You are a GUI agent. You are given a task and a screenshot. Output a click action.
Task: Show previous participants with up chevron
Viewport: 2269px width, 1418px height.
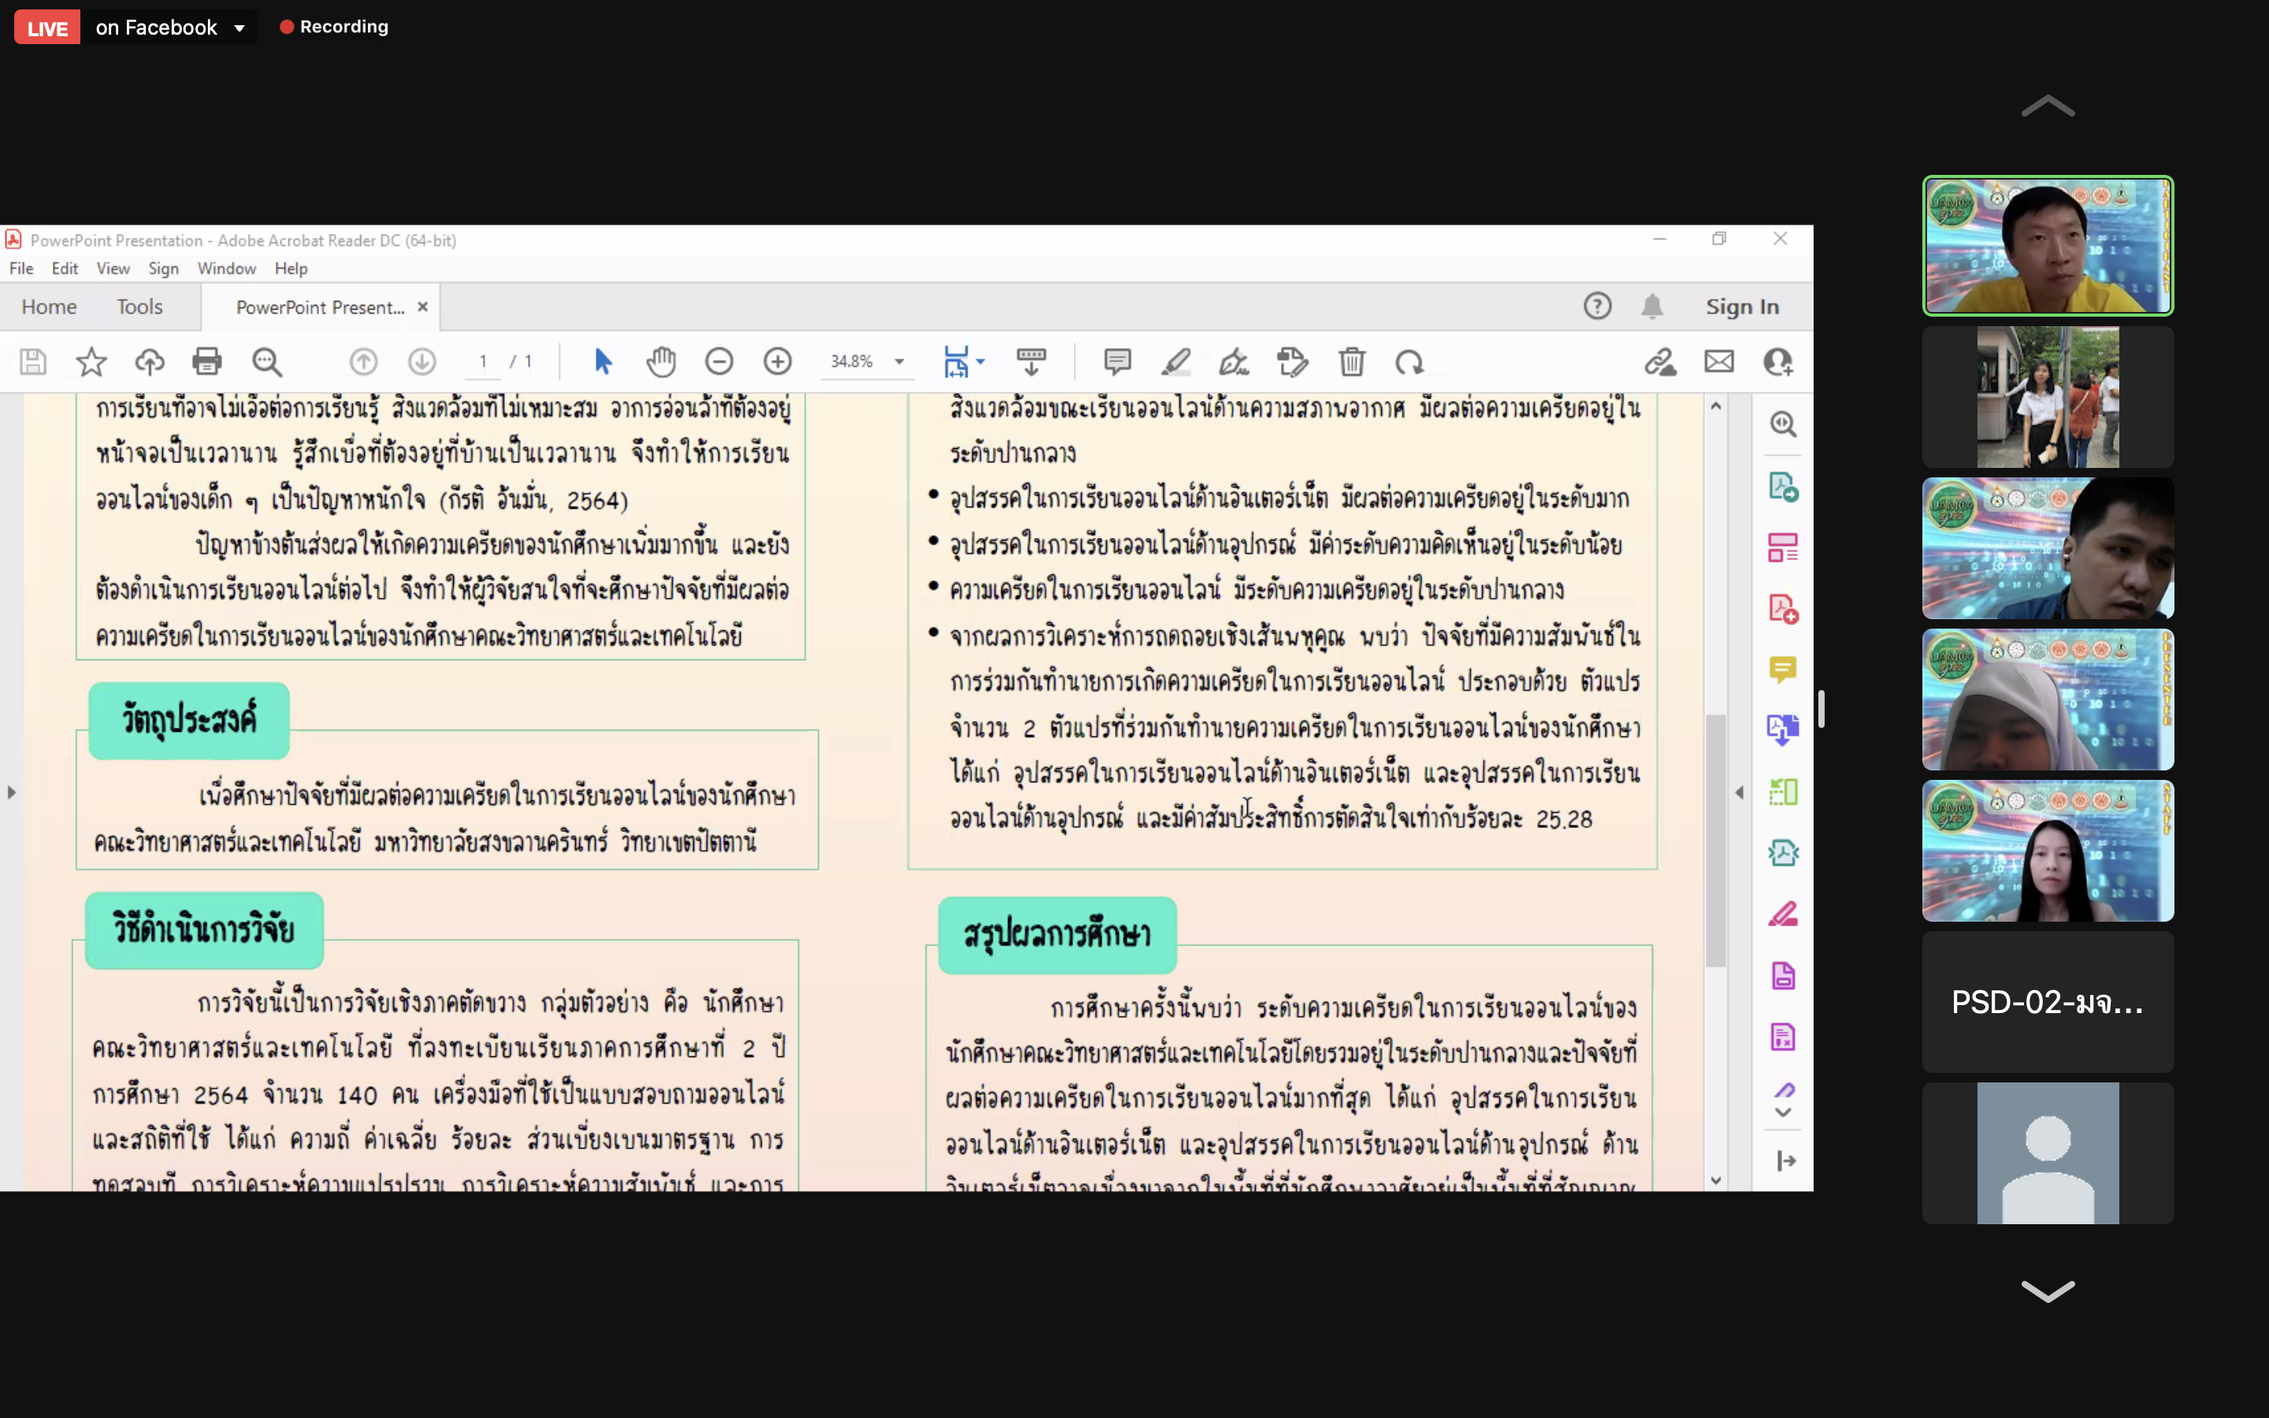coord(2048,106)
